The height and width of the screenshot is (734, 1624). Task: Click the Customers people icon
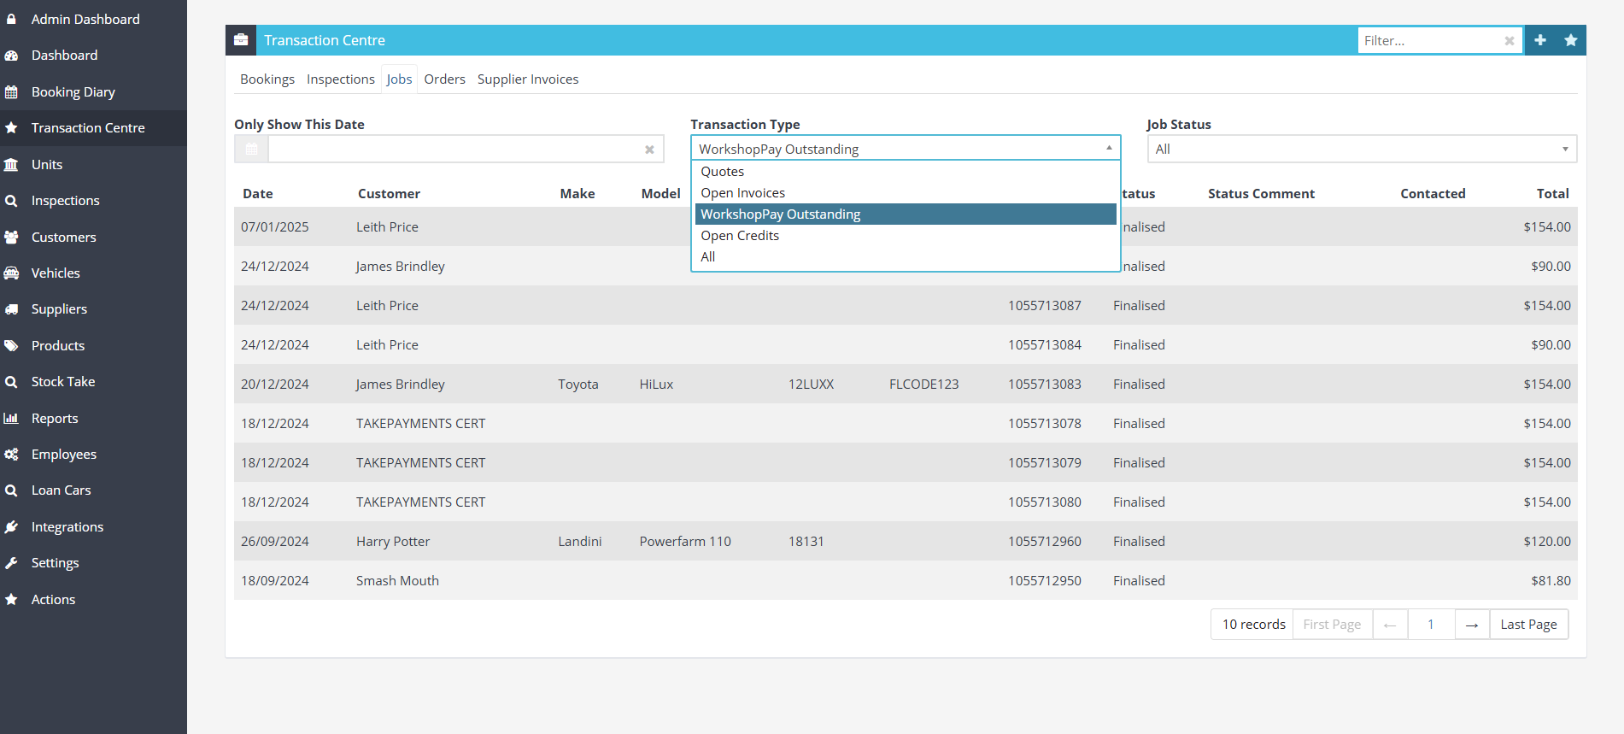click(x=11, y=238)
